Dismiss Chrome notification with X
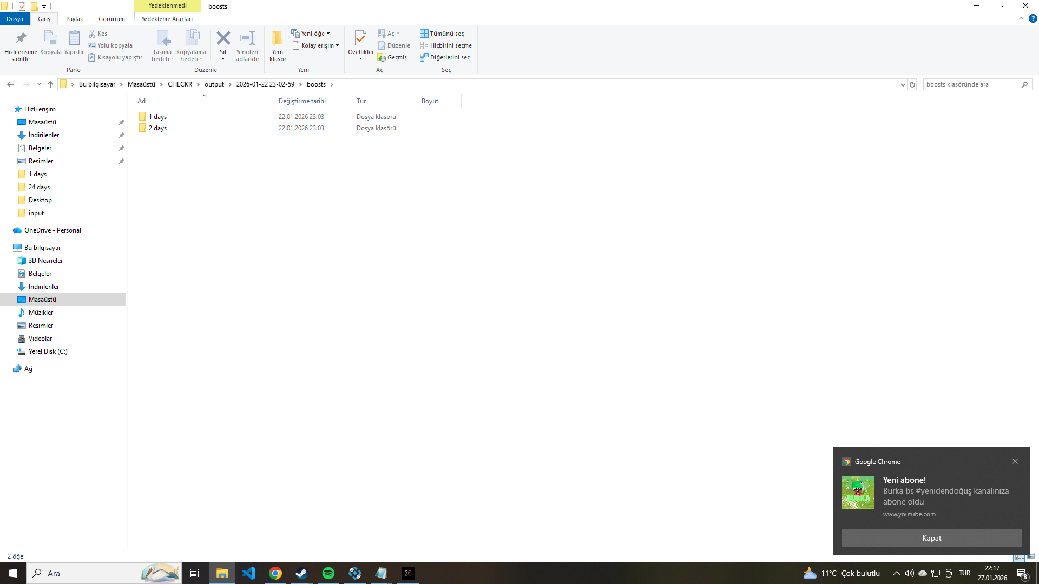Image resolution: width=1039 pixels, height=584 pixels. [1015, 461]
